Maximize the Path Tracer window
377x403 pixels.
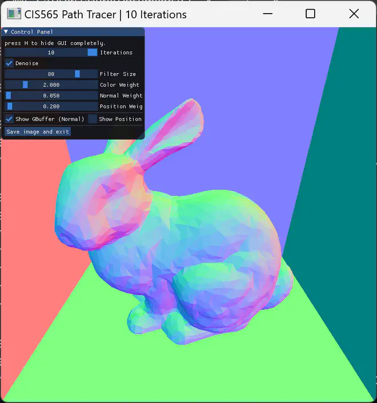point(310,14)
